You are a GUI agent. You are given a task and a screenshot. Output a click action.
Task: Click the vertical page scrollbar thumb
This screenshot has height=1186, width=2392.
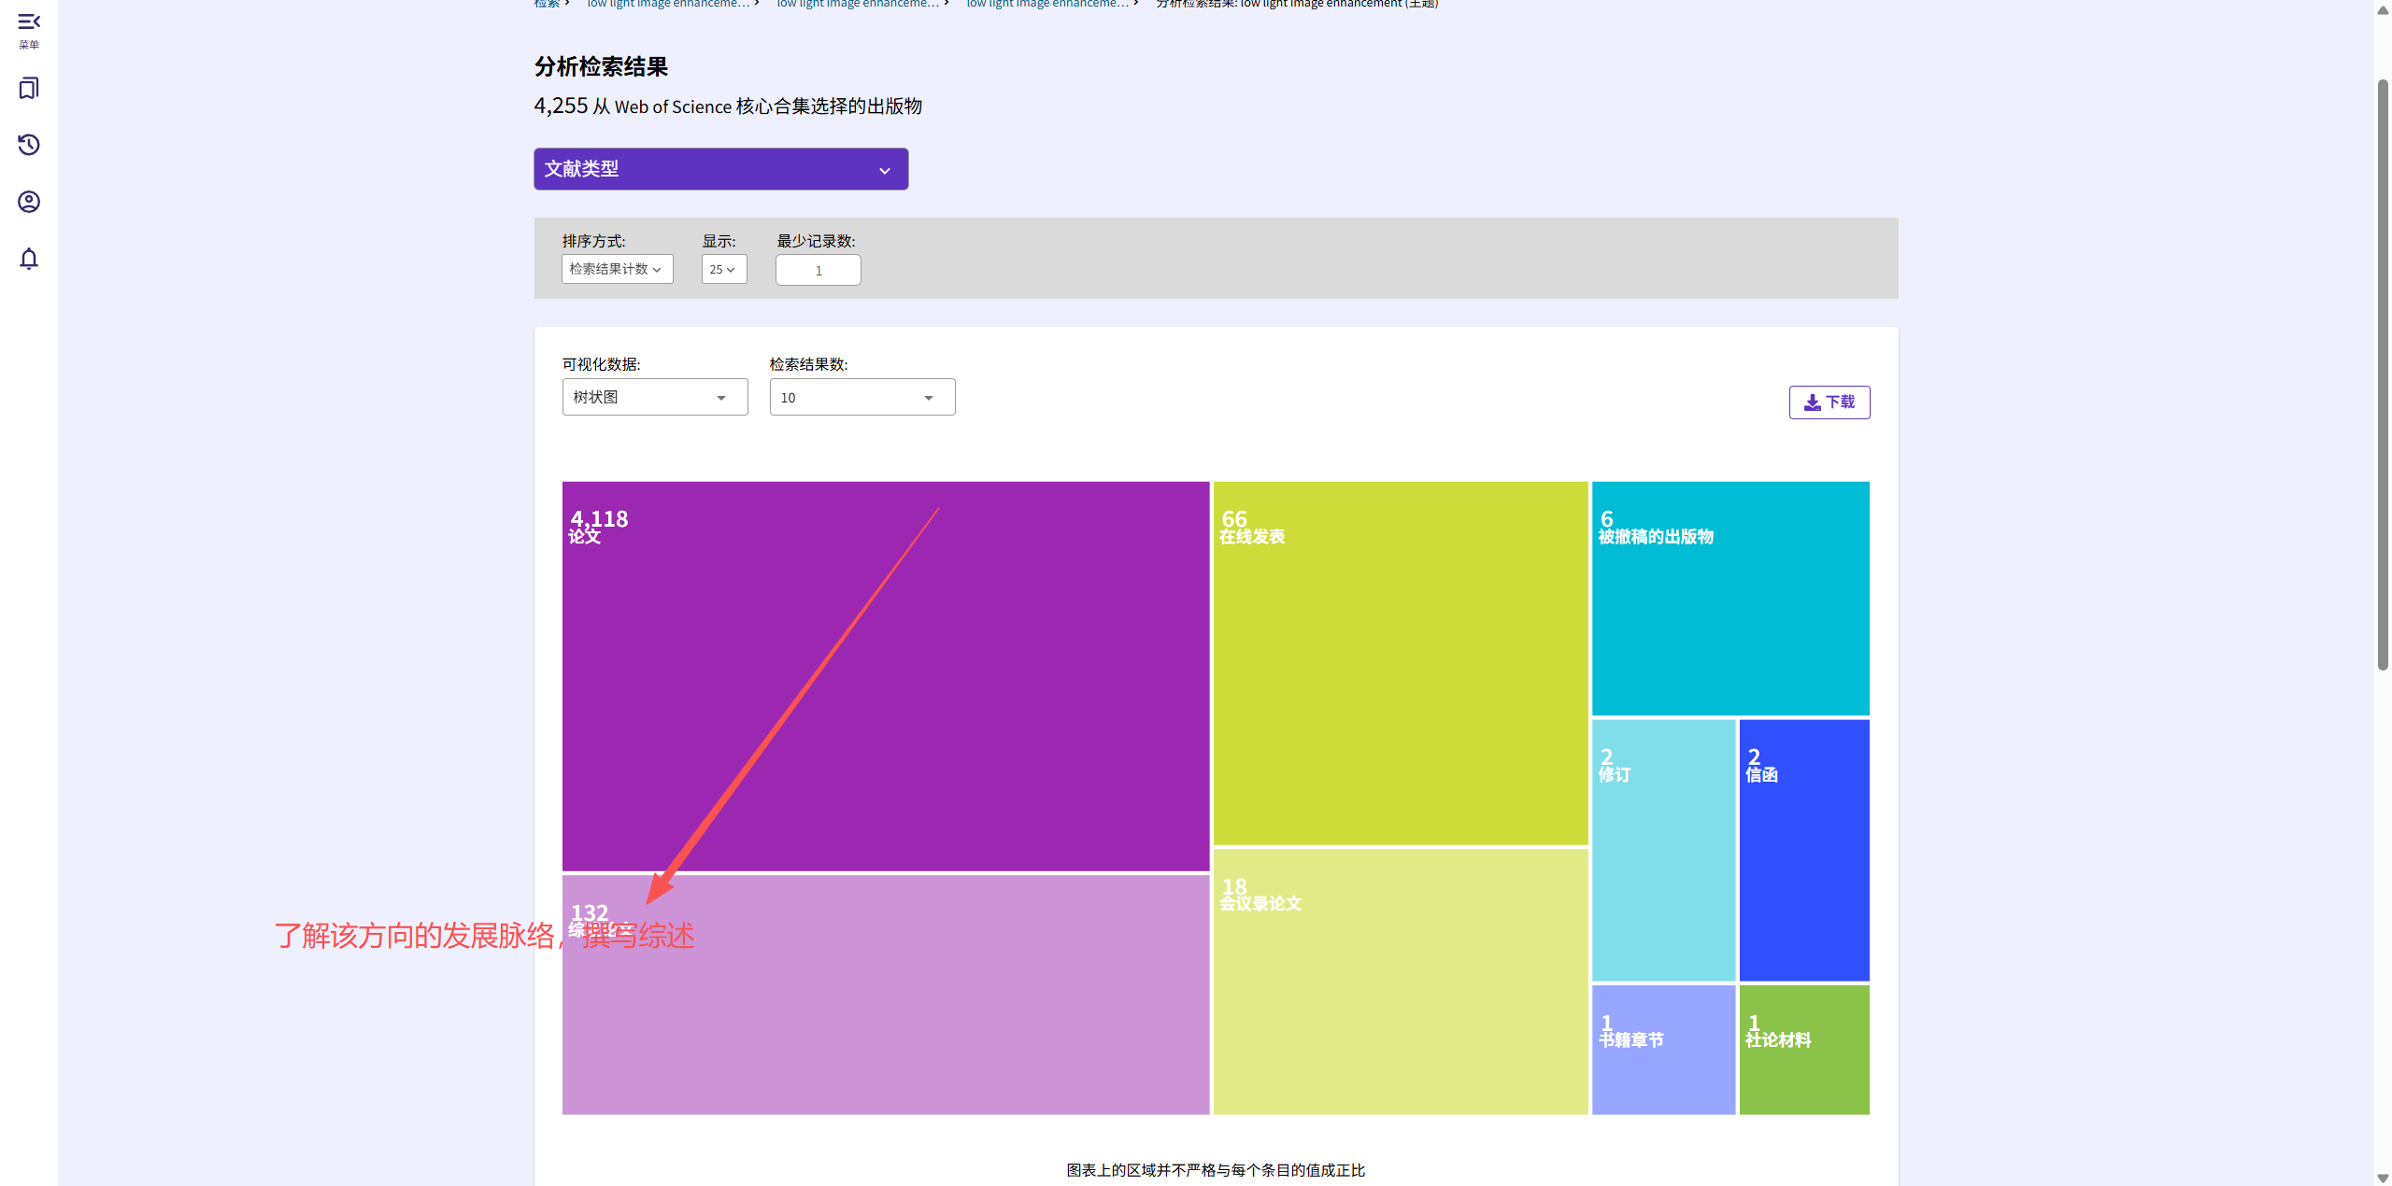(2382, 374)
